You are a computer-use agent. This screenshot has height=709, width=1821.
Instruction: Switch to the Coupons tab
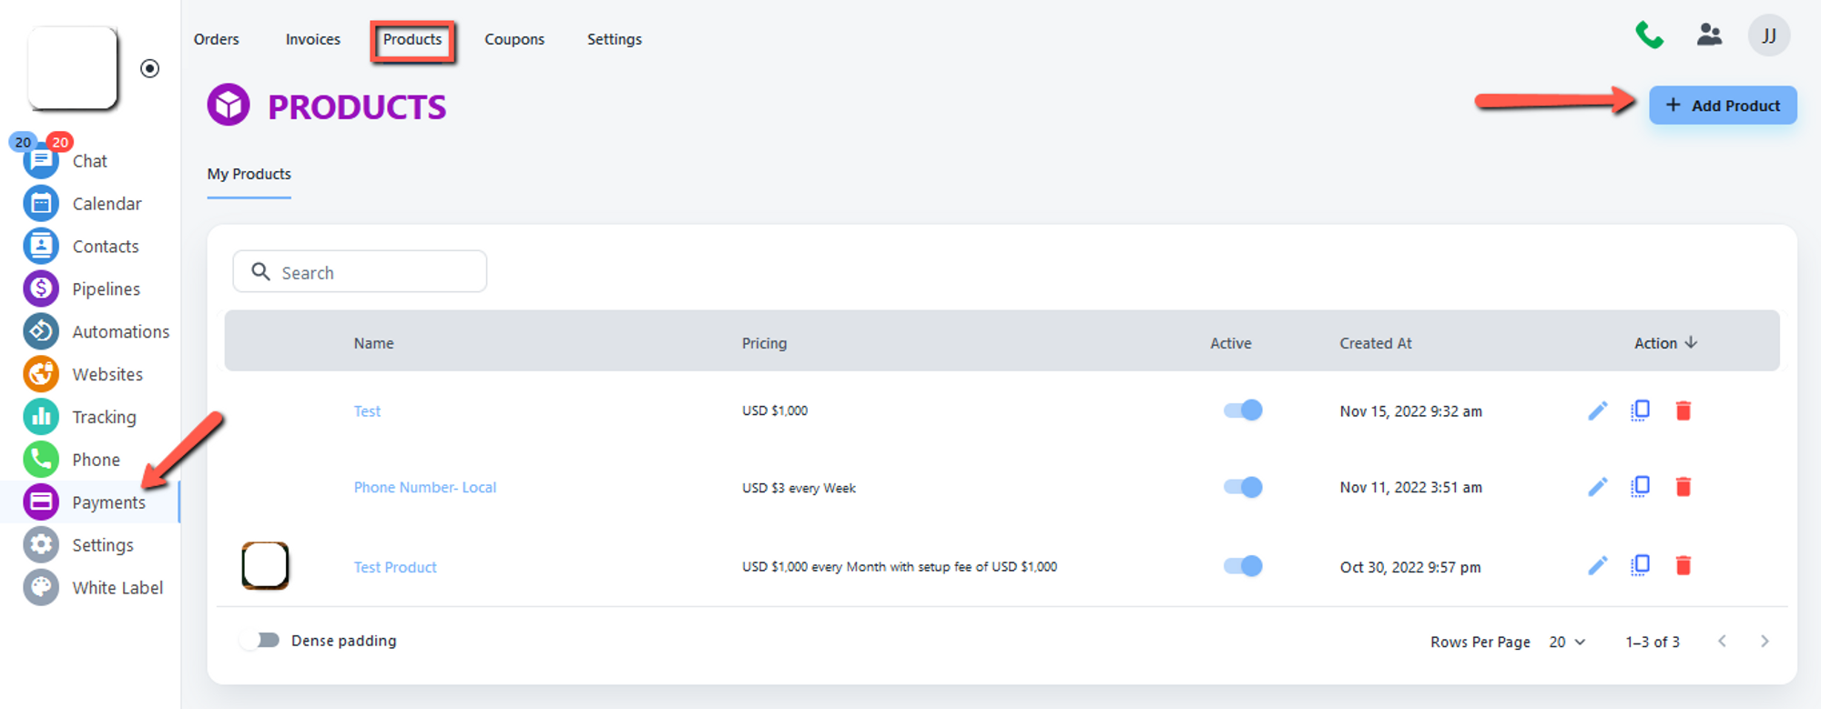pos(514,39)
